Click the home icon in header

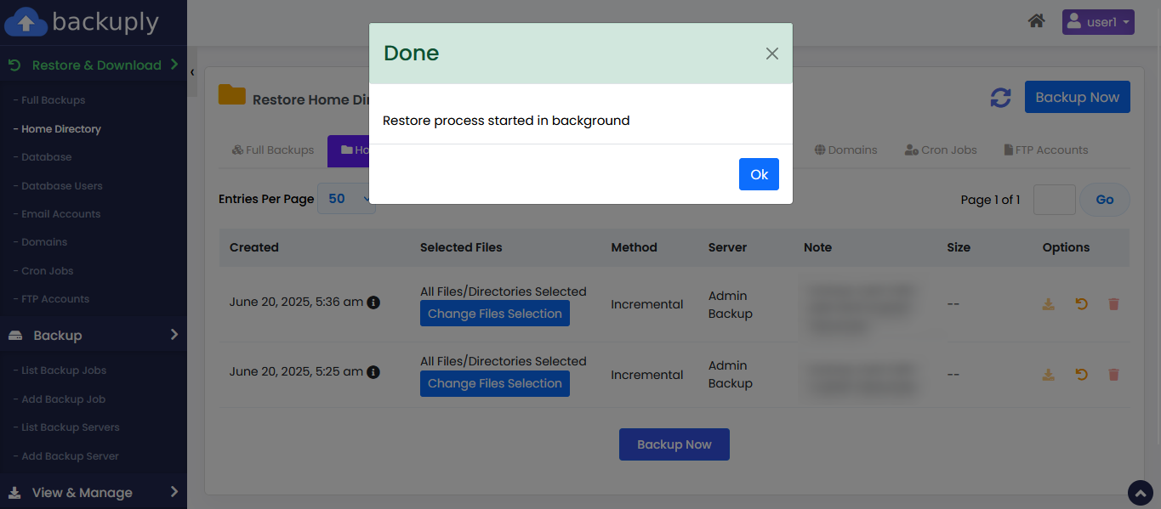click(x=1036, y=21)
